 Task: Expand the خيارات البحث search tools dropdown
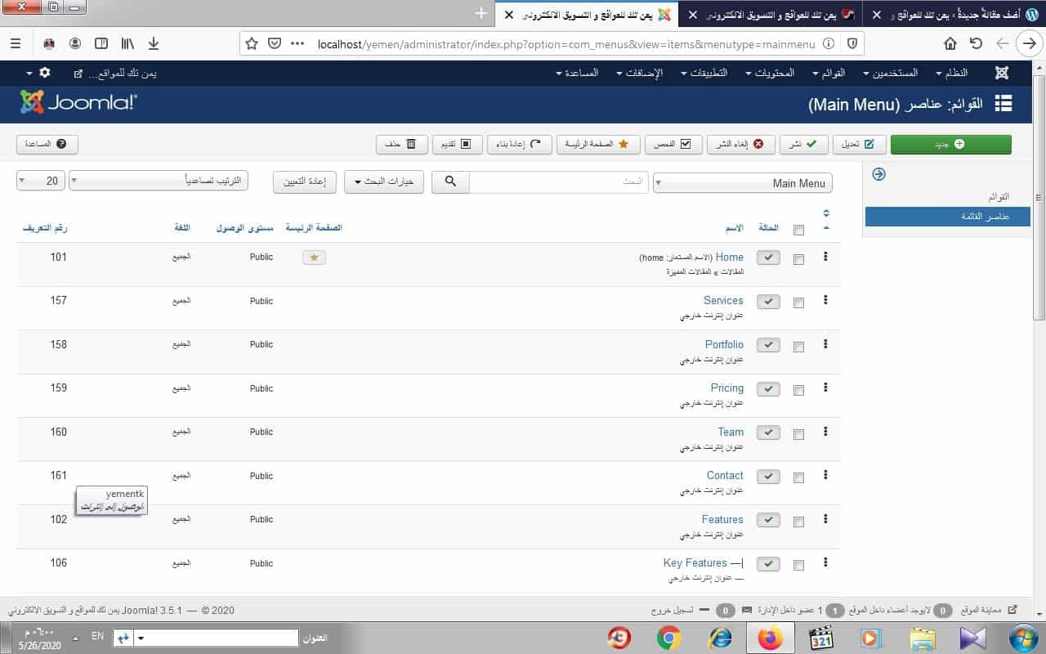pos(384,182)
